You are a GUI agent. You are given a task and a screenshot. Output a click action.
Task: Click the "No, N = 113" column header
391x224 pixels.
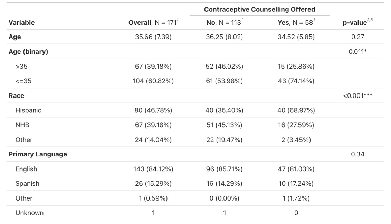pos(224,23)
